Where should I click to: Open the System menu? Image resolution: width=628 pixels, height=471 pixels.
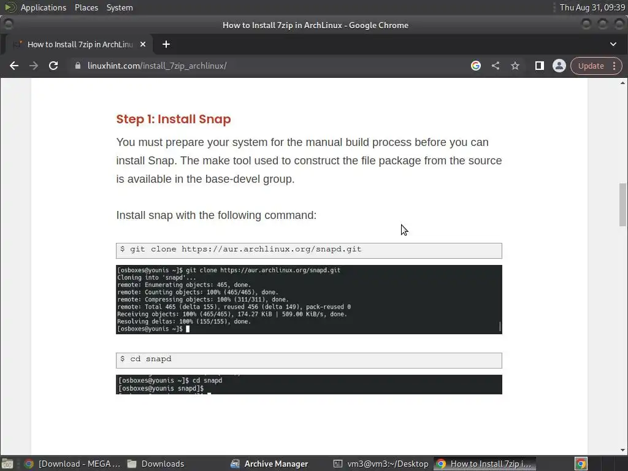pyautogui.click(x=120, y=7)
